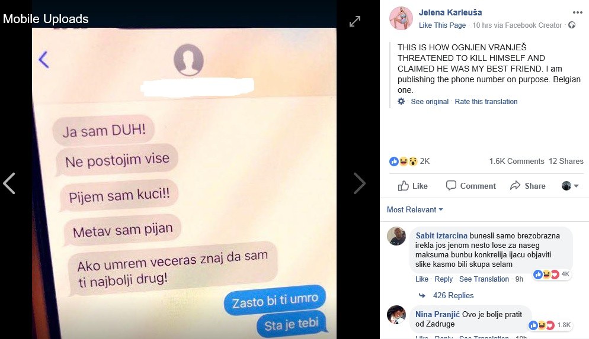Open the Most Relevant comment sort dropdown
The height and width of the screenshot is (339, 589).
click(x=415, y=209)
